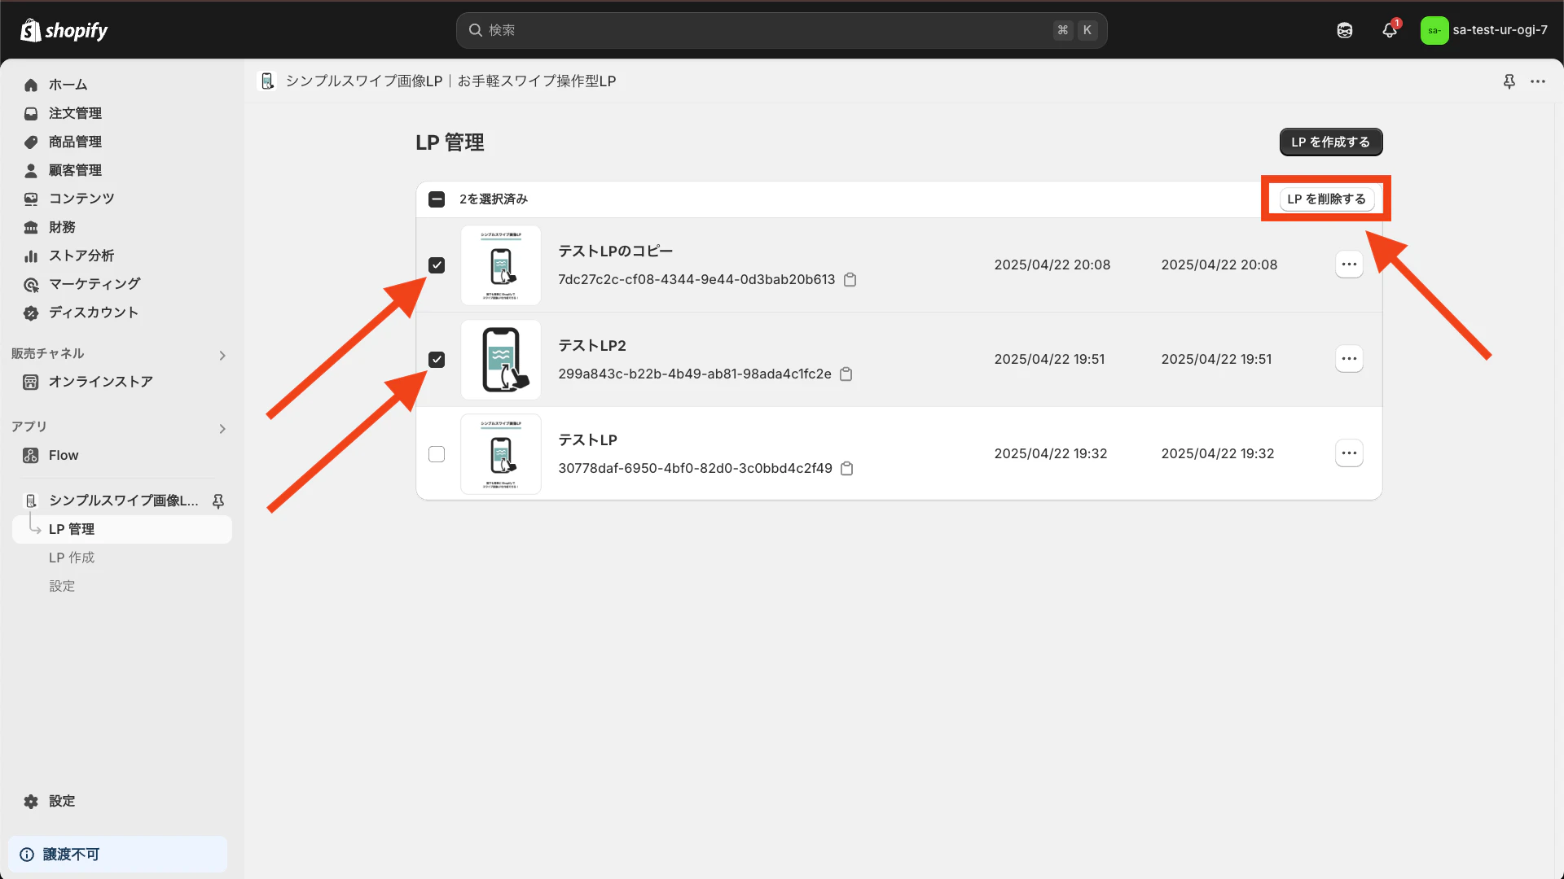Open the テストLP2 thumbnail
This screenshot has width=1564, height=879.
(x=501, y=360)
